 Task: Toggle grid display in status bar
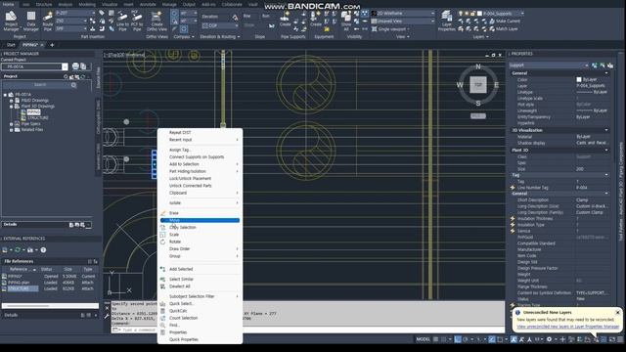(436, 339)
